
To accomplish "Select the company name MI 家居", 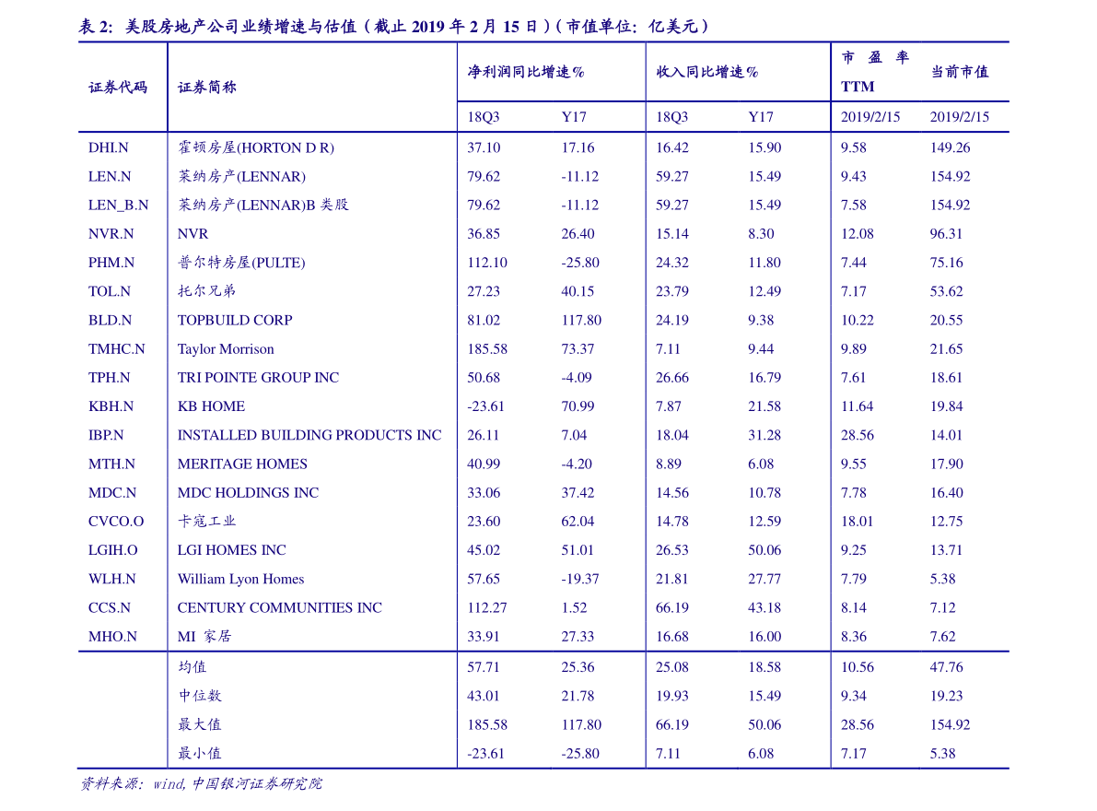I will click(x=204, y=635).
